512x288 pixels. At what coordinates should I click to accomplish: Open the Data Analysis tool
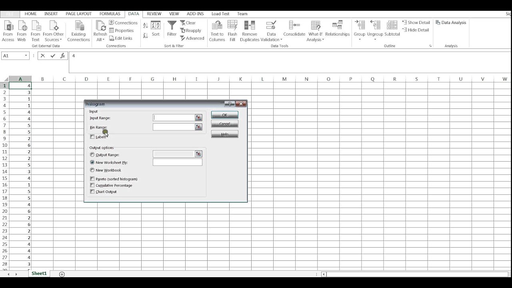click(x=451, y=23)
